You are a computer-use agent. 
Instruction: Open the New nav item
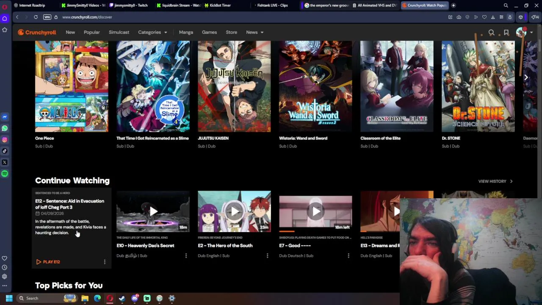coord(70,33)
